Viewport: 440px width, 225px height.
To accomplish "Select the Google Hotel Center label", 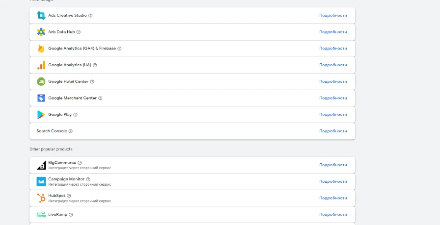I will point(68,81).
